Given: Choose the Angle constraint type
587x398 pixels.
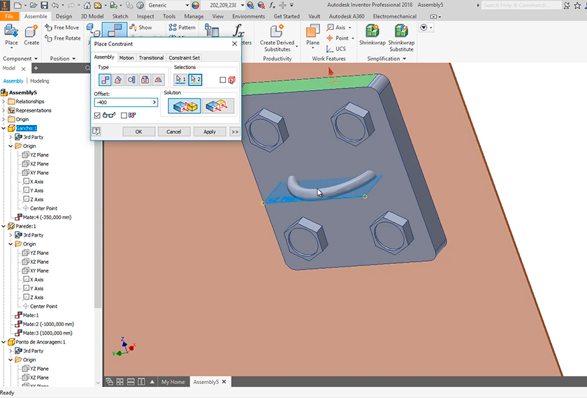Looking at the screenshot, I should (118, 80).
